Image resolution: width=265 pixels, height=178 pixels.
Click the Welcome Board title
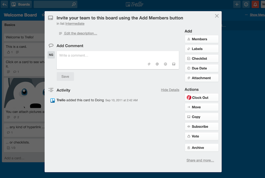pyautogui.click(x=20, y=15)
